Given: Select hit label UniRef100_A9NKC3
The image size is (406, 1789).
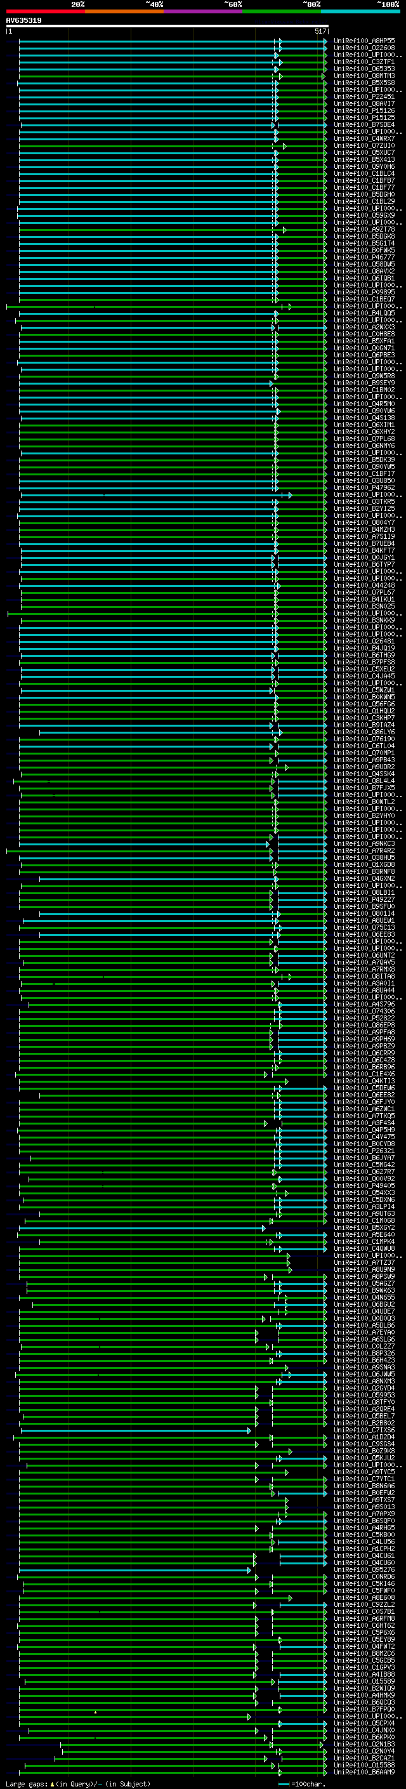Looking at the screenshot, I should (x=364, y=844).
